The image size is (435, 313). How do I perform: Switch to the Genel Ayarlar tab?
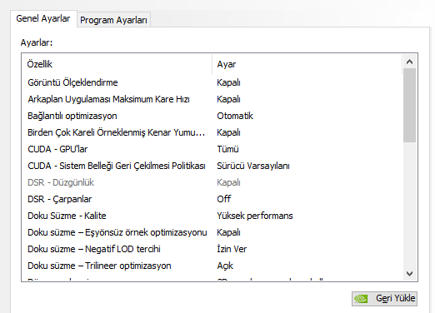pyautogui.click(x=43, y=19)
